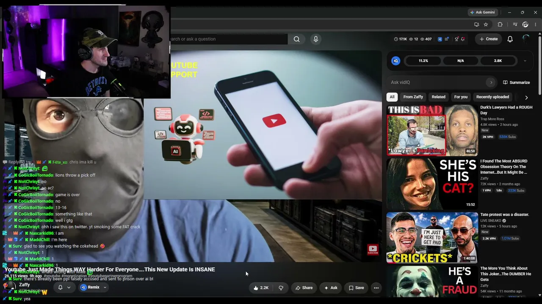Screen dimensions: 542x304
Task: Open the video's more actions menu
Action: pos(376,288)
